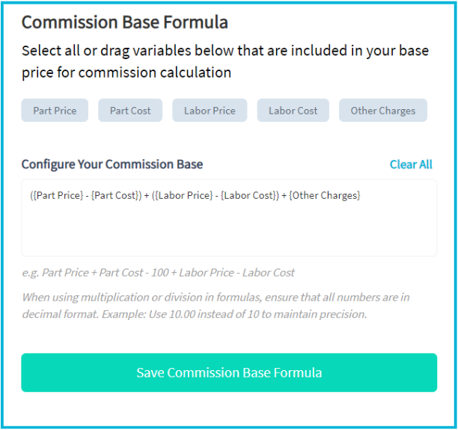Clear the formula using Clear All
This screenshot has height=430, width=458.
pyautogui.click(x=411, y=165)
